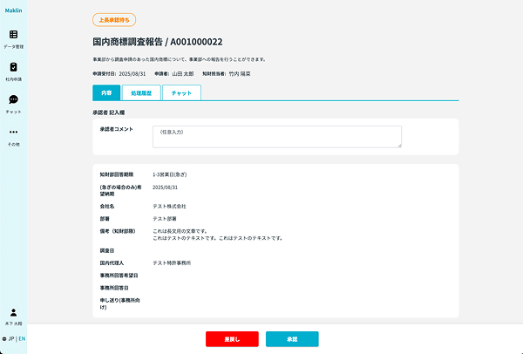The width and height of the screenshot is (523, 354).
Task: Open the チャット tab next to 処理履歴
Action: coord(181,92)
